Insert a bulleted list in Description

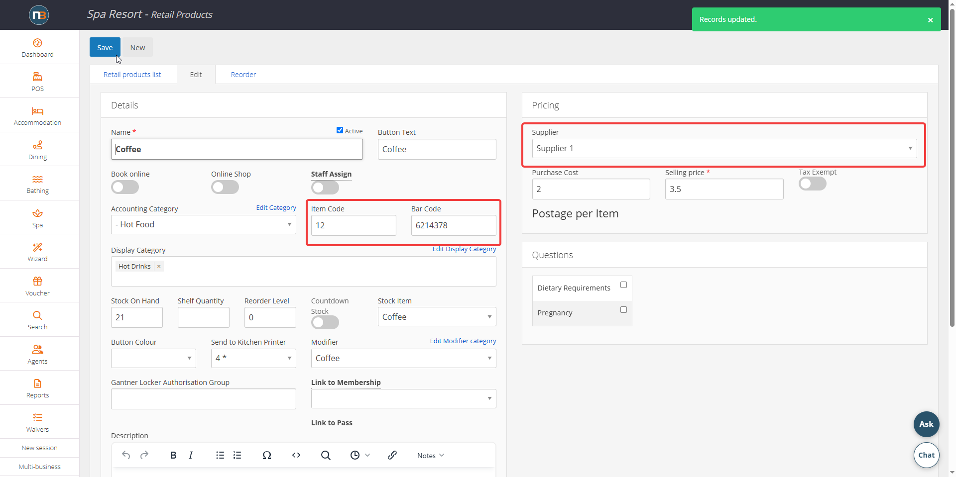click(220, 455)
